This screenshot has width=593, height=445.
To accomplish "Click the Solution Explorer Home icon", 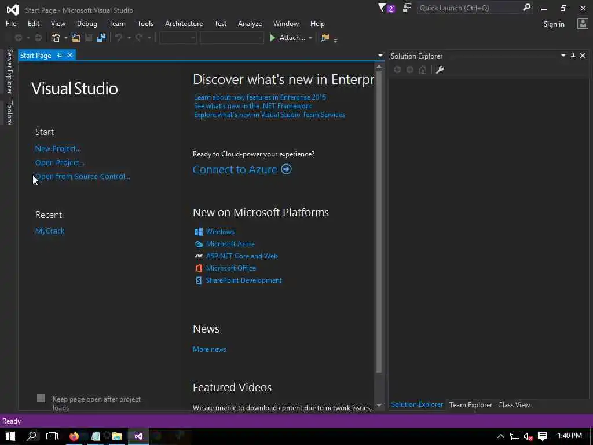I will click(x=423, y=70).
